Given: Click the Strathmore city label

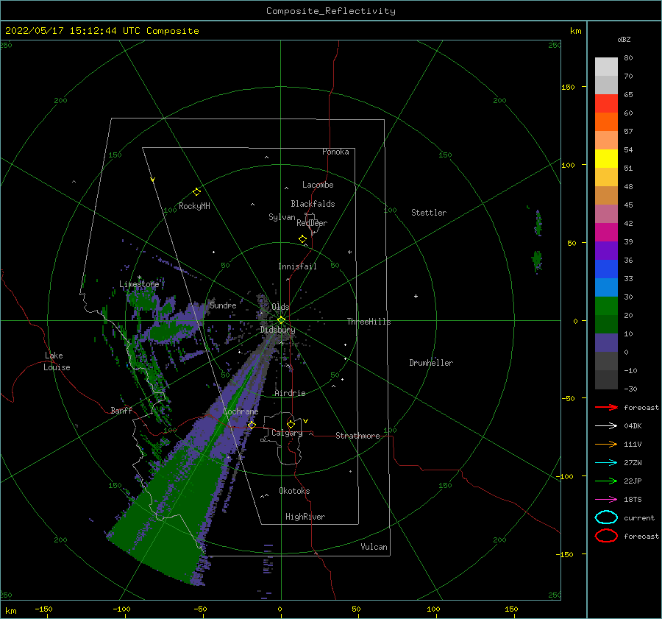Looking at the screenshot, I should pyautogui.click(x=357, y=436).
